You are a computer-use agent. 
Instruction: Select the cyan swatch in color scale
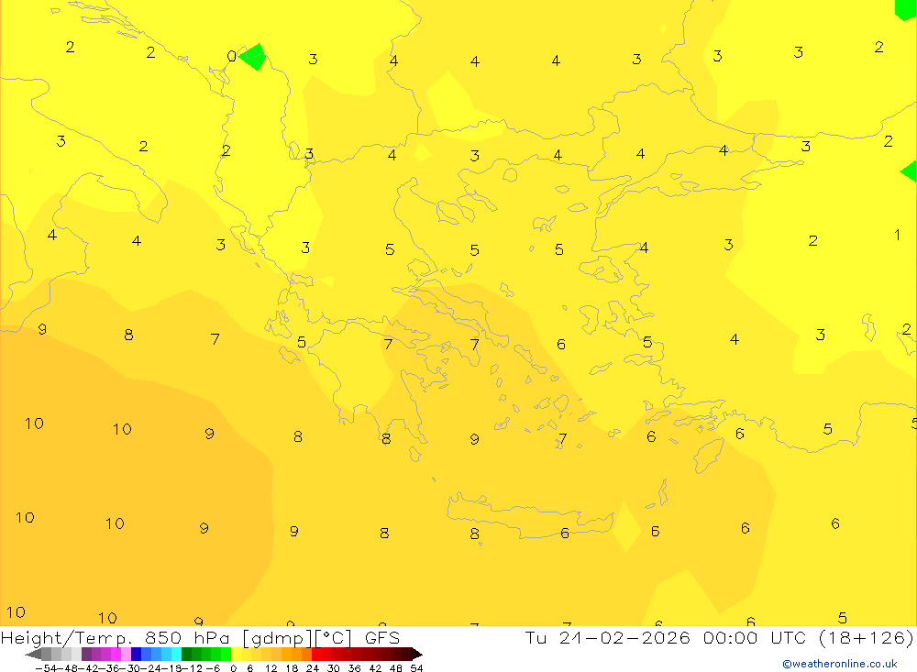[x=176, y=654]
